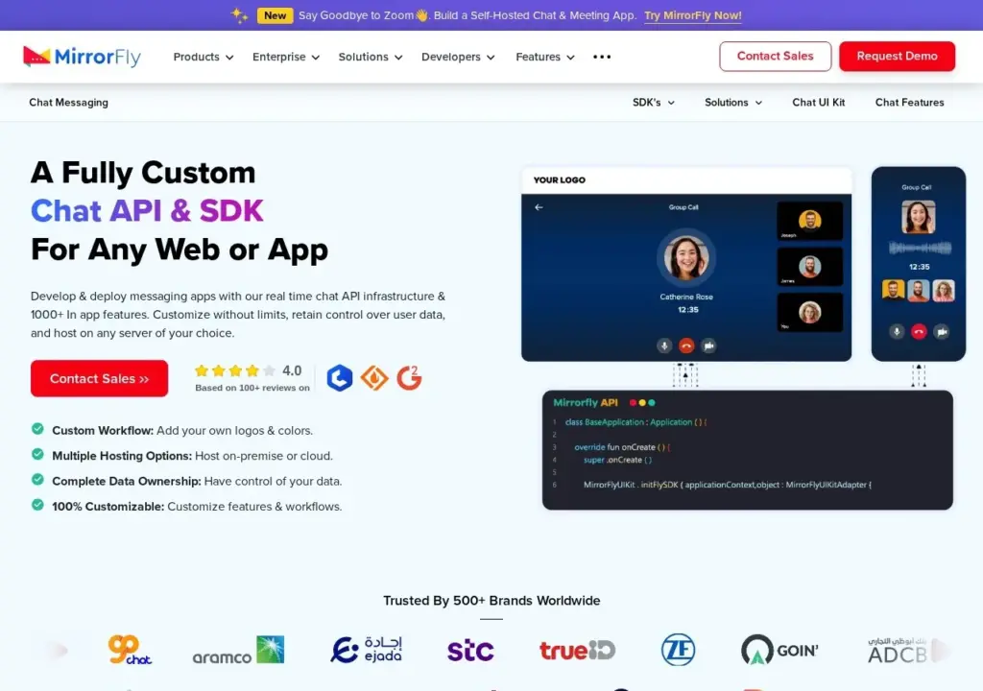Click the mic button in phone call mockup

(897, 332)
